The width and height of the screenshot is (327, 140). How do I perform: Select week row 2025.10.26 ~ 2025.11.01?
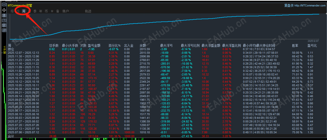coord(24,74)
